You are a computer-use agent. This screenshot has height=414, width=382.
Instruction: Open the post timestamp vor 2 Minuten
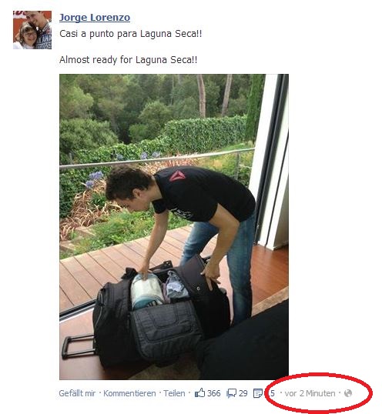(x=310, y=393)
